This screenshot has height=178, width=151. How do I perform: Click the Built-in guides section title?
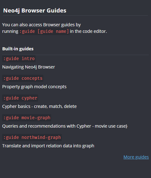click(x=18, y=49)
